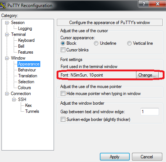Screen dimensions: 166x162
Task: Apply the configuration changes
Action: click(115, 157)
